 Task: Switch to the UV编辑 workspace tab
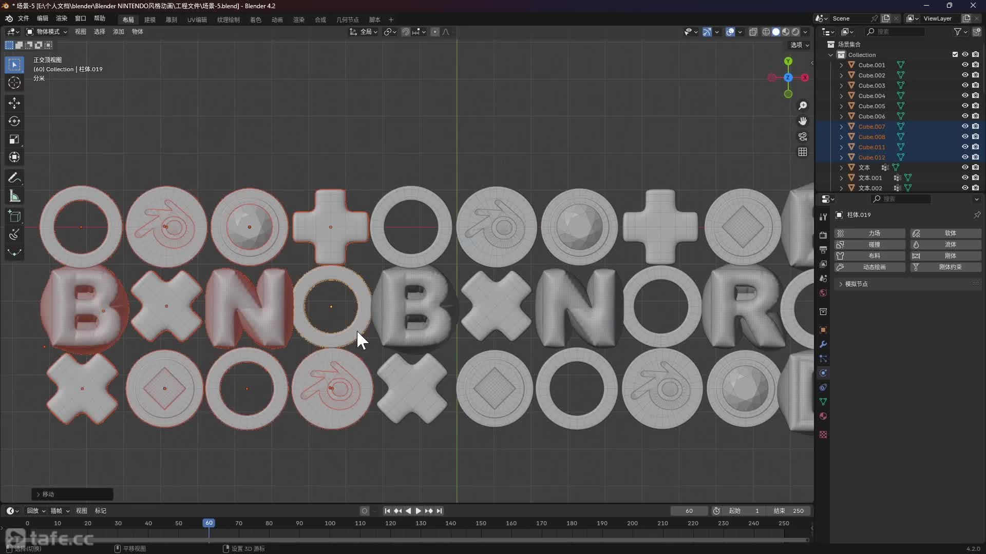197,19
